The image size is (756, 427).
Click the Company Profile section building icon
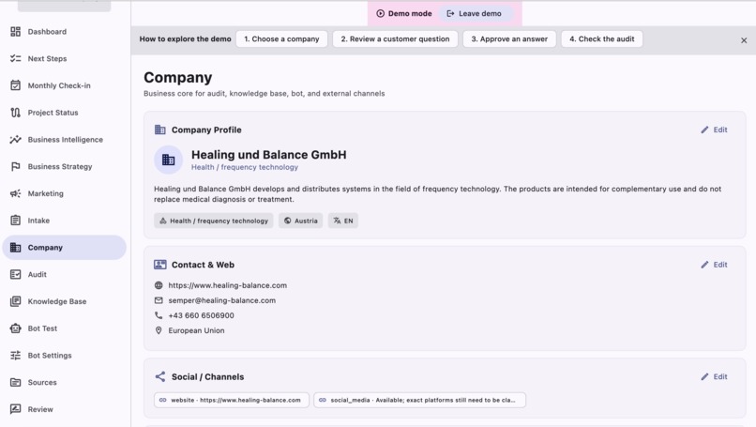pyautogui.click(x=160, y=130)
